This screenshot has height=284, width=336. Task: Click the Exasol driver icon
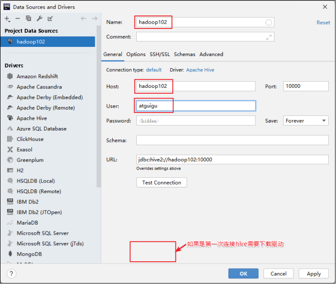(x=10, y=149)
